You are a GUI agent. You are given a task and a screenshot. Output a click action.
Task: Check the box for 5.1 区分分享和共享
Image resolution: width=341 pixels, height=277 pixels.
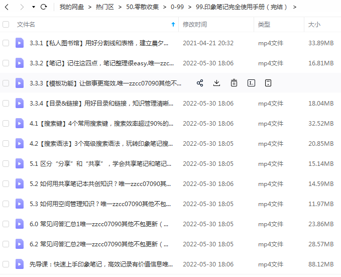(6, 163)
